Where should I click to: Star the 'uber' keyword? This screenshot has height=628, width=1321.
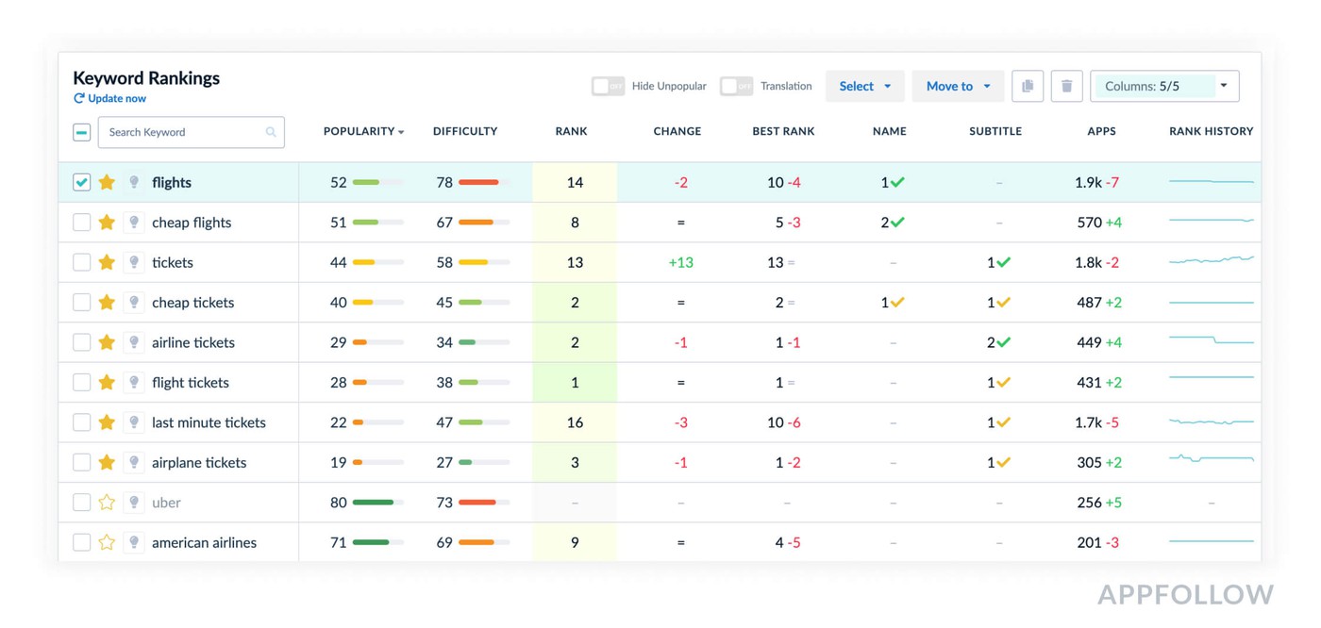pyautogui.click(x=107, y=503)
